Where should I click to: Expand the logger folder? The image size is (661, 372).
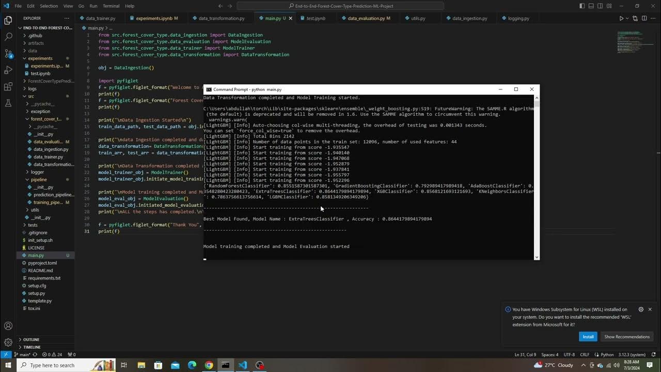point(37,172)
